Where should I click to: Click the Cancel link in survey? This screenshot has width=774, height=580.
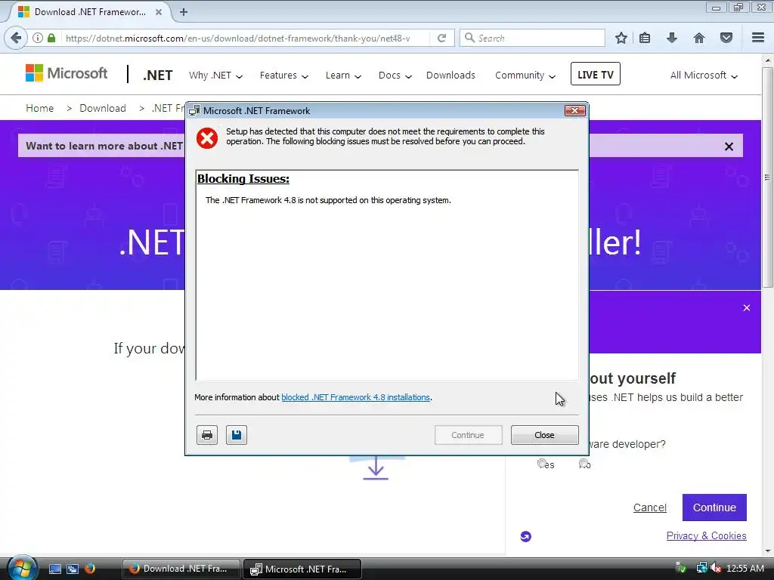649,507
